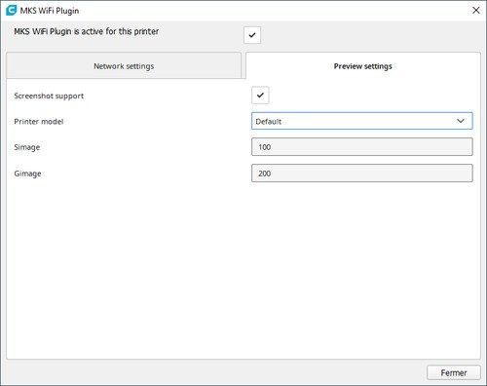Toggle plugin active for this printer checkbox
Viewport: 487px width, 386px height.
(252, 35)
